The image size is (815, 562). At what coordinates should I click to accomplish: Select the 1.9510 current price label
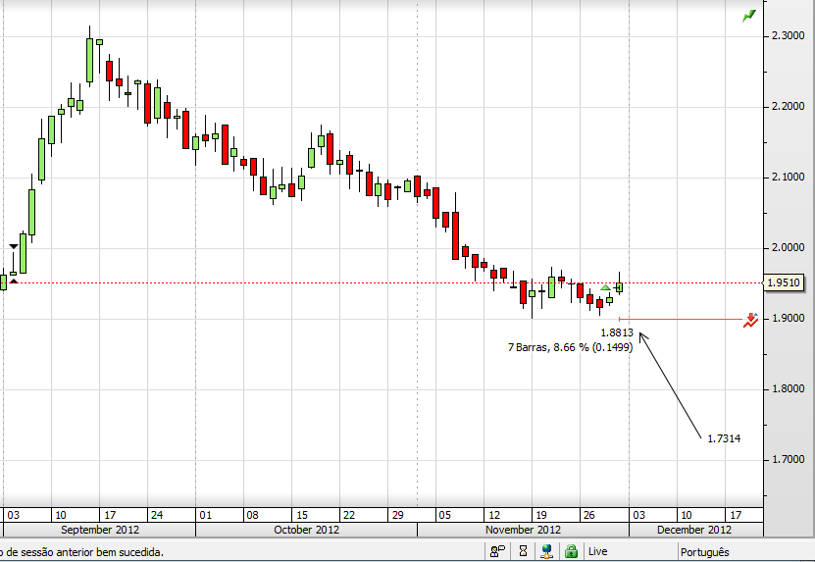[784, 282]
